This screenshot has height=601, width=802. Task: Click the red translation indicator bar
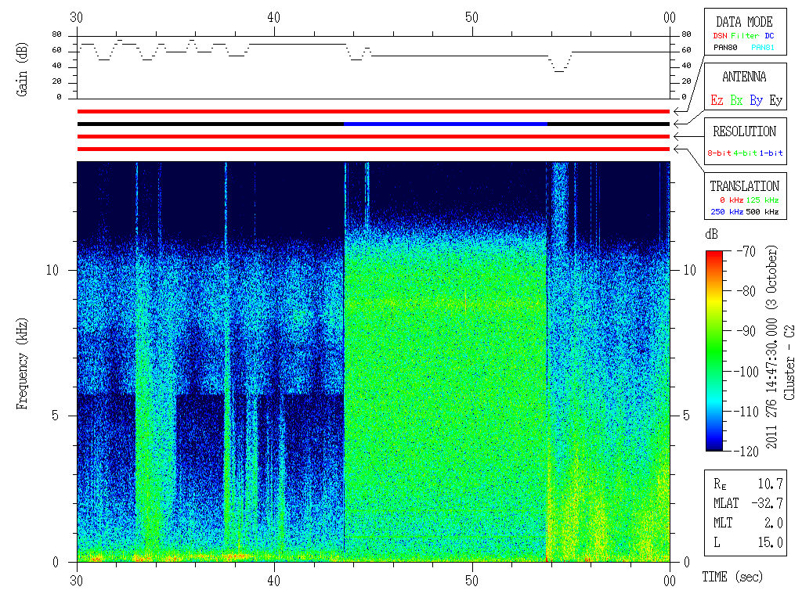coord(374,149)
